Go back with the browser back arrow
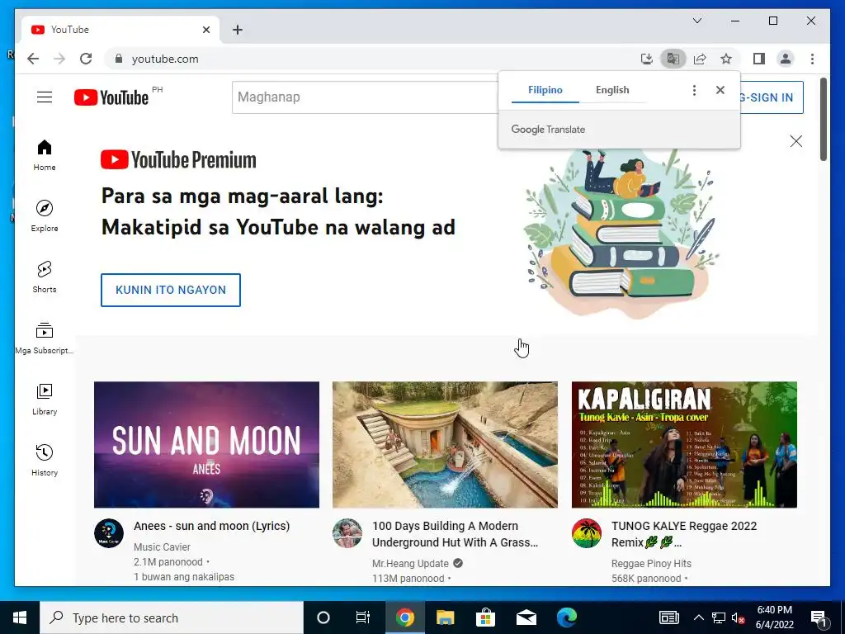Viewport: 845px width, 634px height. [x=33, y=59]
